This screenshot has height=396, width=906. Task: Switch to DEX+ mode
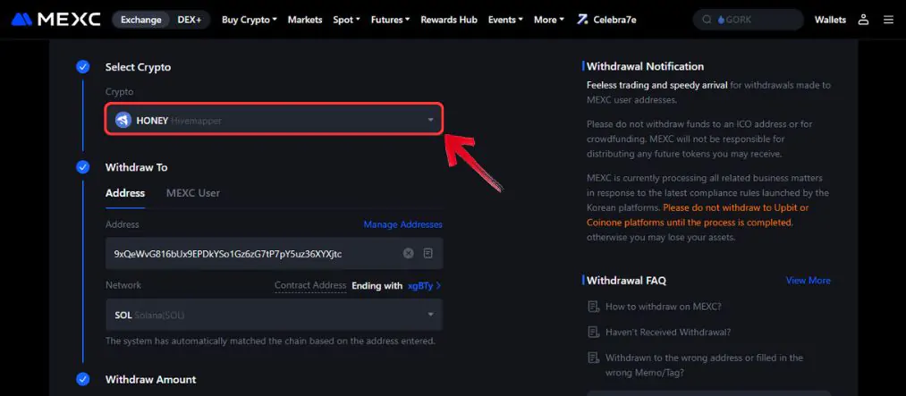pyautogui.click(x=190, y=20)
